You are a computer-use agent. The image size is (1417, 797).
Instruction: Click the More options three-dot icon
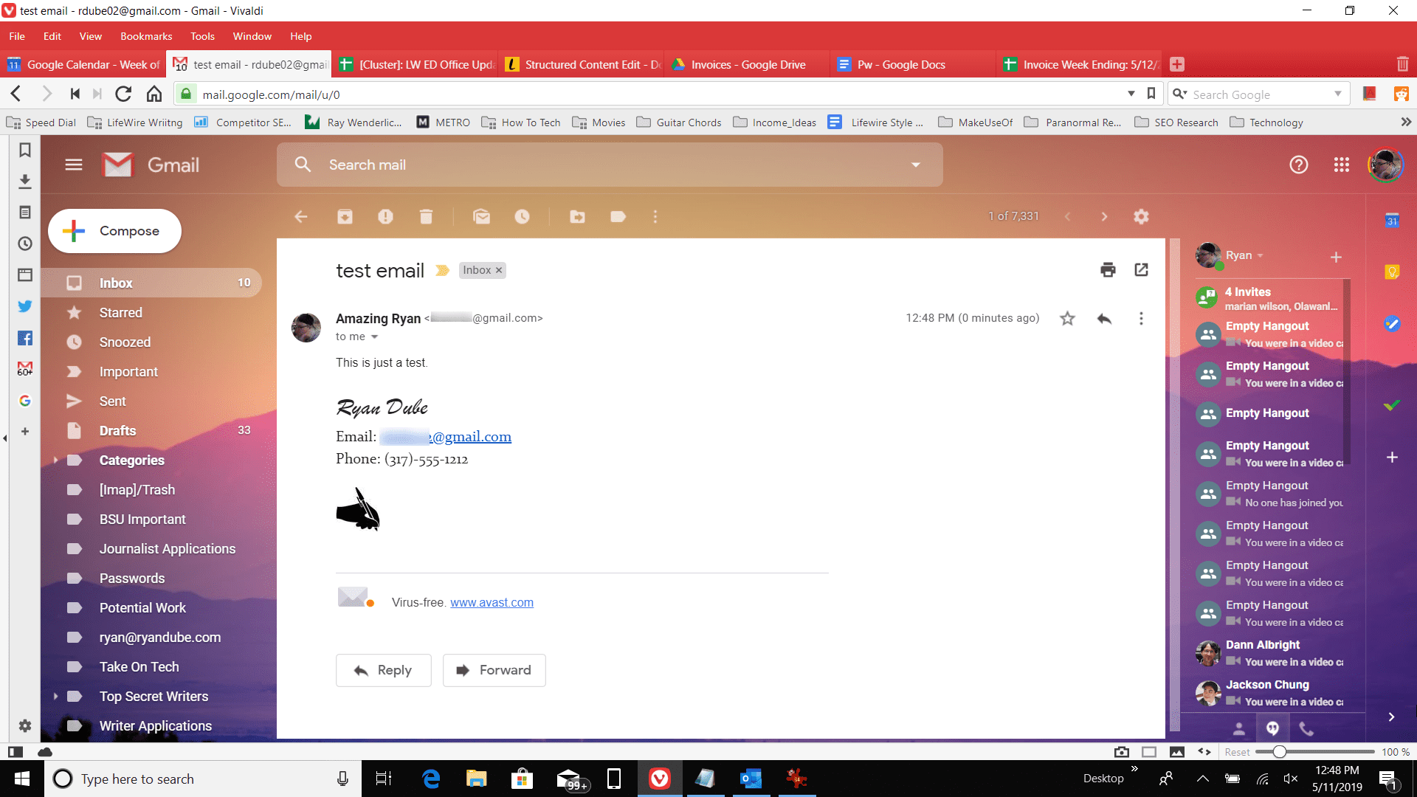click(1142, 318)
